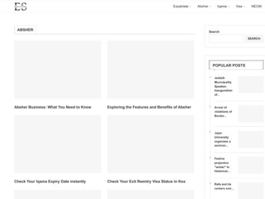Expand the Expatriate dropdown menu
Viewport: 265px width, 199px height.
(x=182, y=7)
